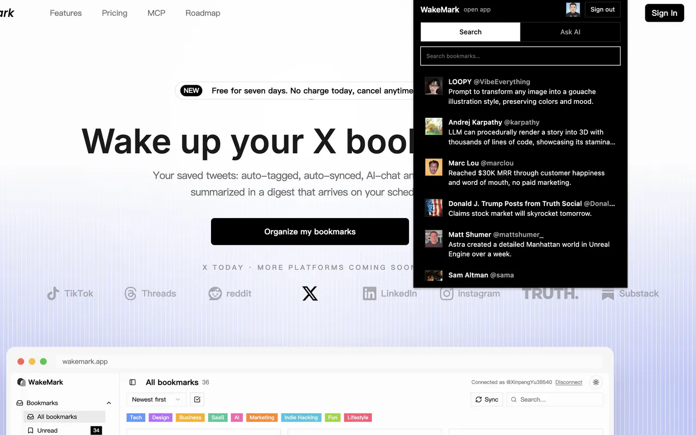Image resolution: width=696 pixels, height=435 pixels.
Task: Click the NEW badge in the promo banner
Action: click(191, 91)
